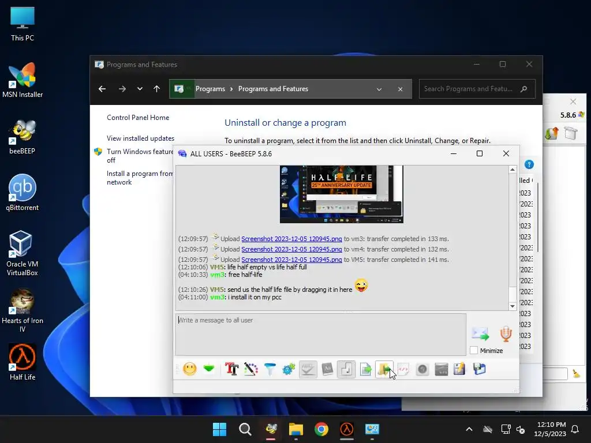Select the Half Life desktop shortcut
This screenshot has width=591, height=443.
(x=23, y=362)
